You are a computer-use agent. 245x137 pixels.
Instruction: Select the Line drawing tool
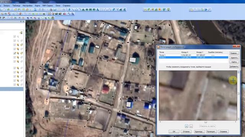click(73, 10)
